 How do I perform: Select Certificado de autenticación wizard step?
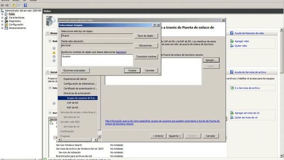click(80, 88)
